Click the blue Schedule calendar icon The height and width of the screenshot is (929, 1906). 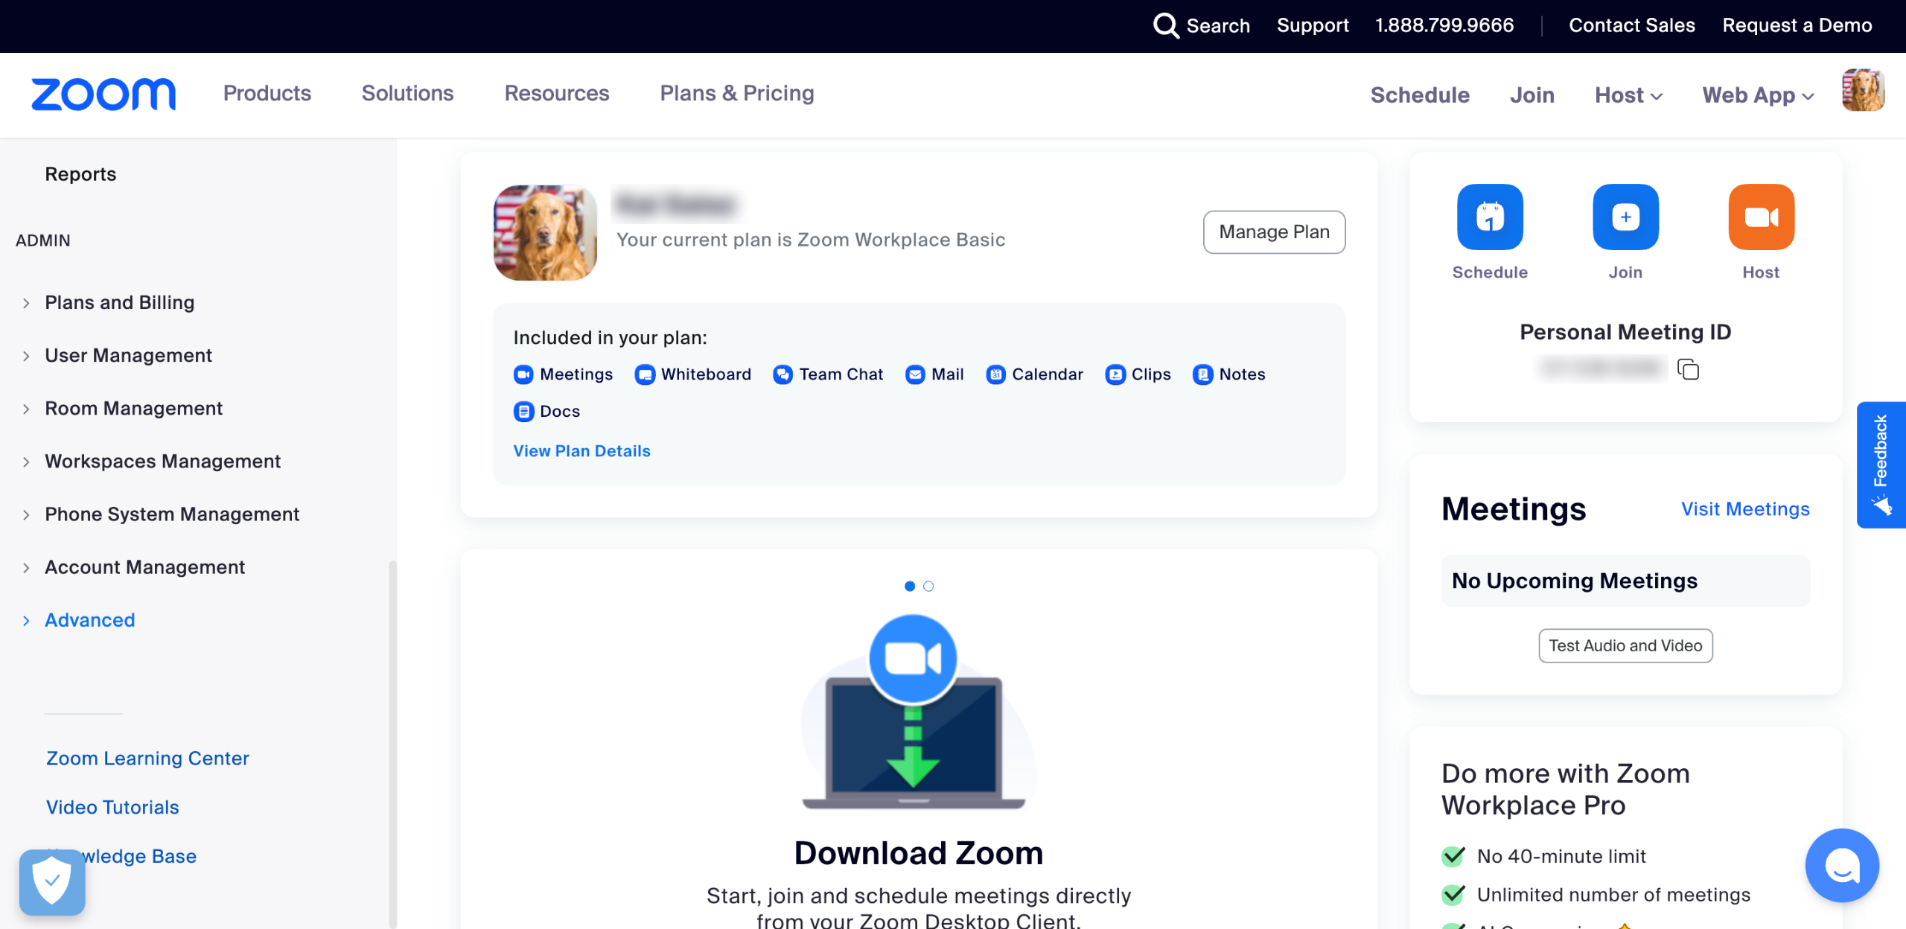(1490, 217)
